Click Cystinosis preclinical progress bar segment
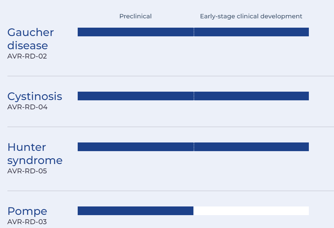Screen dimensions: 334x228 pyautogui.click(x=136, y=96)
